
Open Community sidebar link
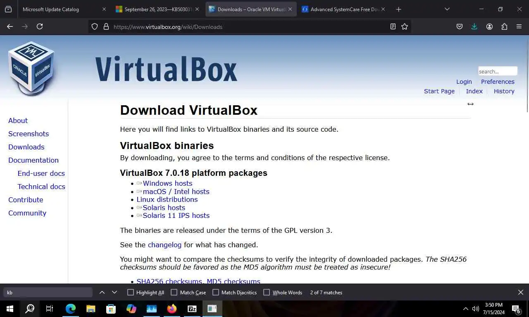(27, 213)
